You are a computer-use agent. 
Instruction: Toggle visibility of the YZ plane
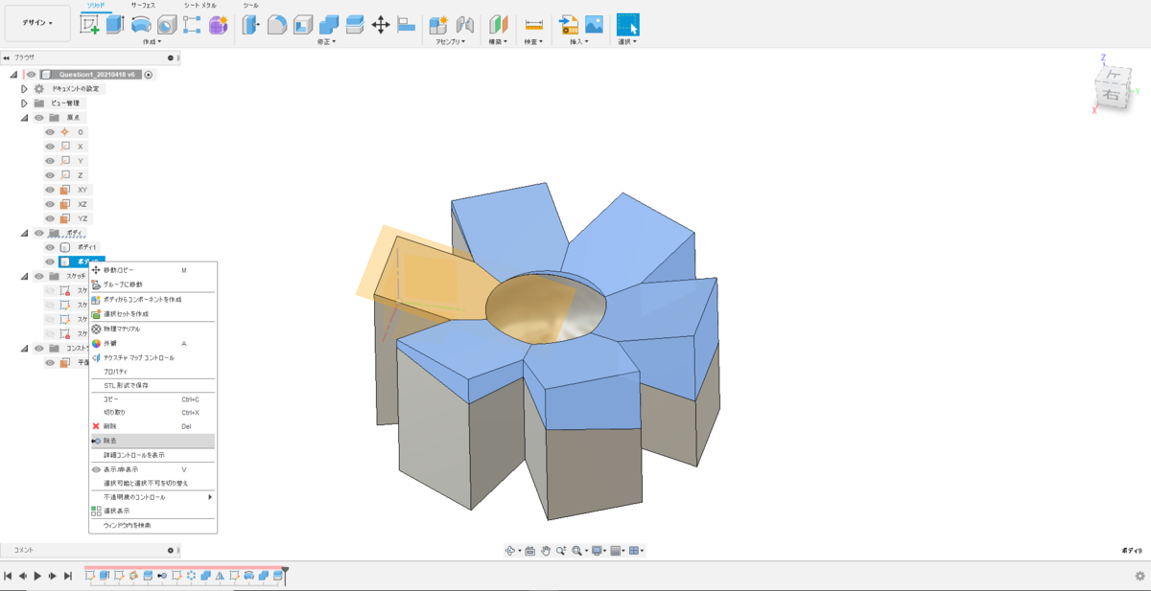(x=50, y=218)
